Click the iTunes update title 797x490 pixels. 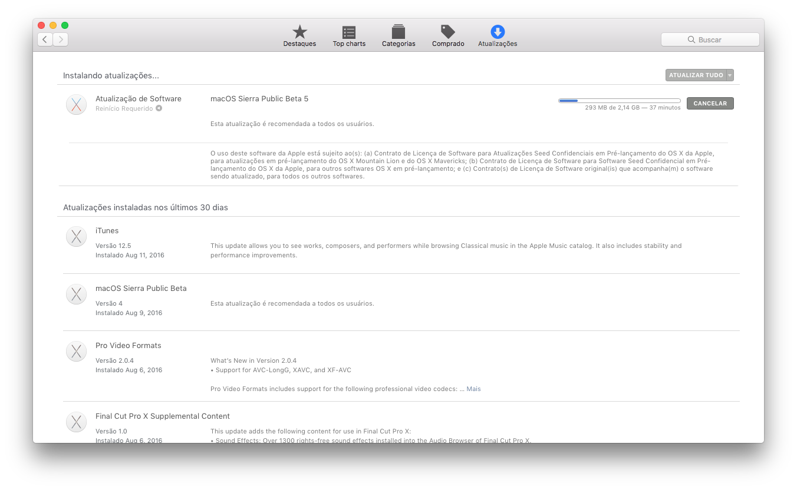(107, 230)
